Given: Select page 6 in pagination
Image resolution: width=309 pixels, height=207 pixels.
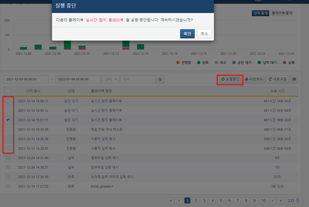Looking at the screenshot, I should coord(229,201).
